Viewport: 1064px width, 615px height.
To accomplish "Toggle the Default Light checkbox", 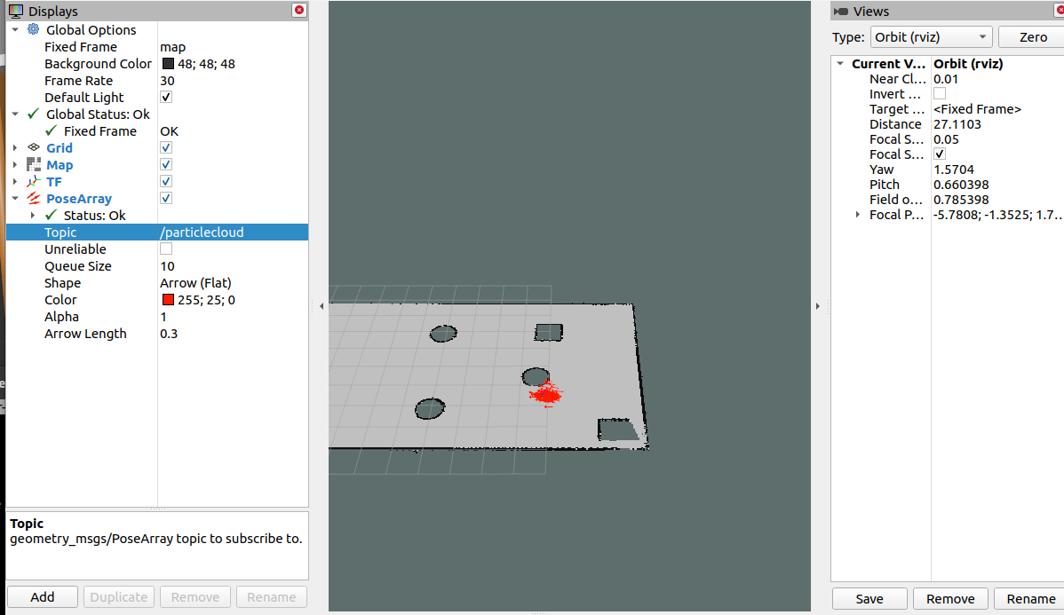I will [165, 97].
